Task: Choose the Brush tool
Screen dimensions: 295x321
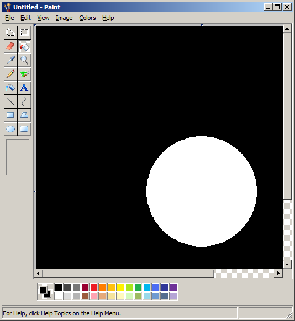Action: tap(24, 74)
